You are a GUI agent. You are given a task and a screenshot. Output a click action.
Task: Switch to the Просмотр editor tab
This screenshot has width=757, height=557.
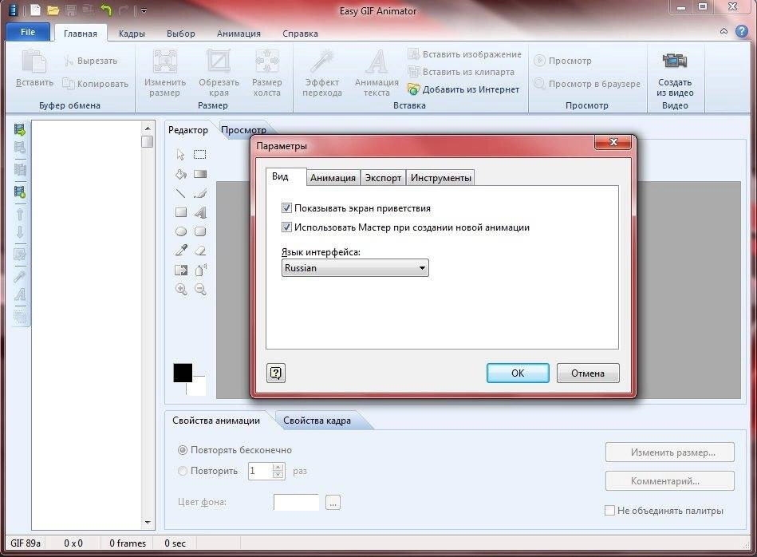pyautogui.click(x=243, y=130)
